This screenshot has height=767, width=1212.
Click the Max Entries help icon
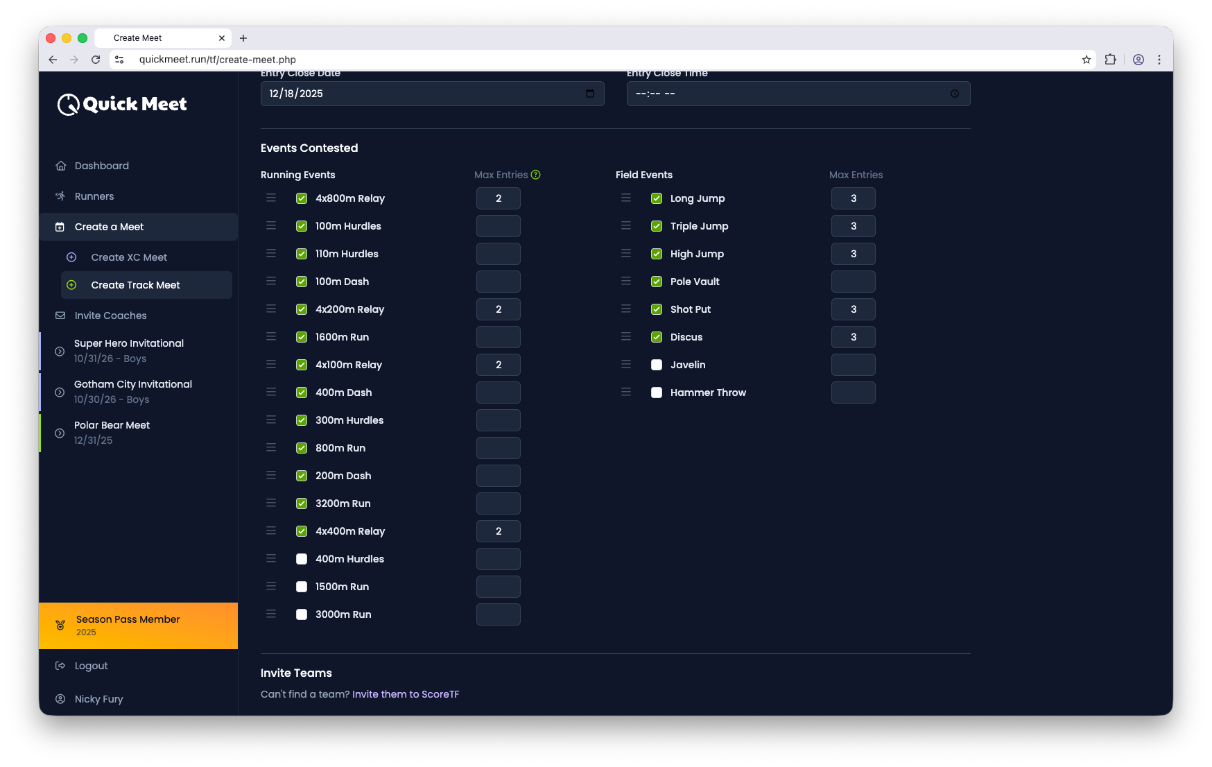point(536,175)
